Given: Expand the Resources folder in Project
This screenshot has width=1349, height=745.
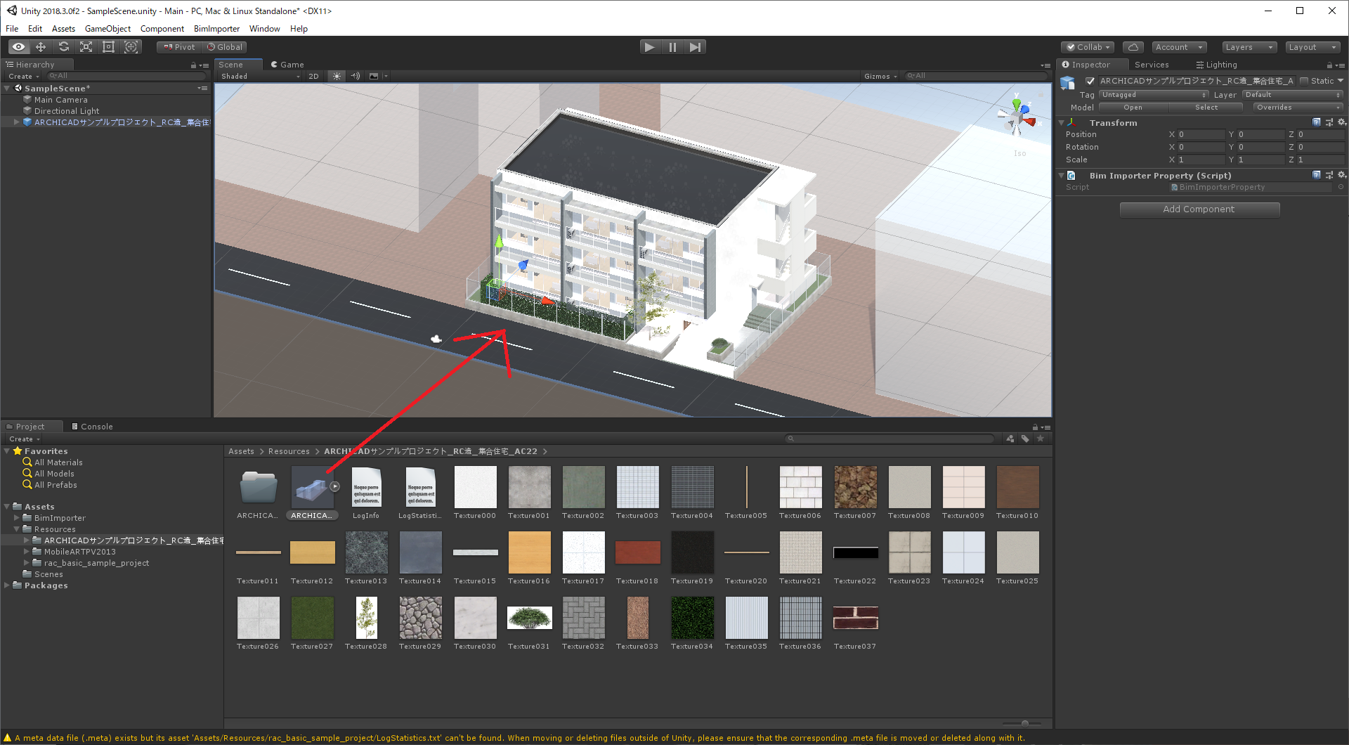Looking at the screenshot, I should point(15,529).
